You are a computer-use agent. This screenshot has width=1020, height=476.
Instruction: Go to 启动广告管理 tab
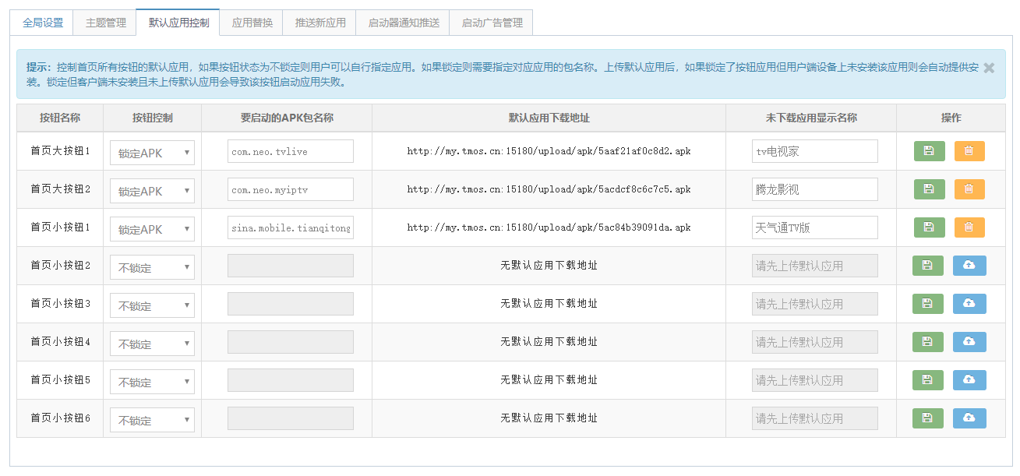pyautogui.click(x=492, y=23)
